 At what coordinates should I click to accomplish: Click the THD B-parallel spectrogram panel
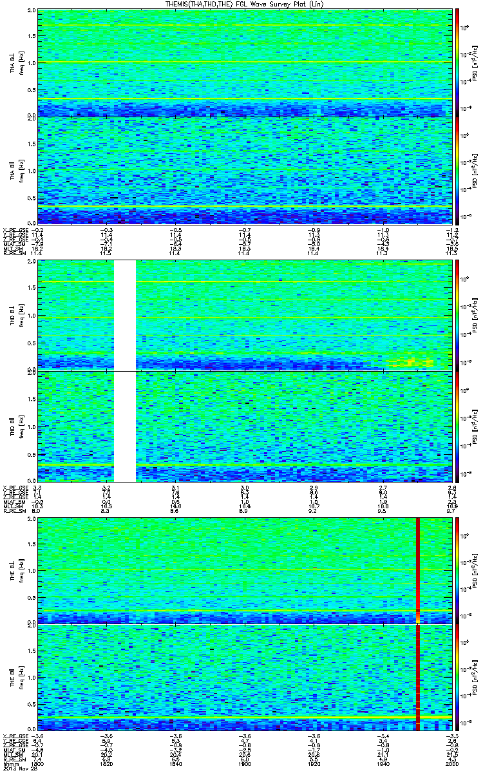pos(244,426)
